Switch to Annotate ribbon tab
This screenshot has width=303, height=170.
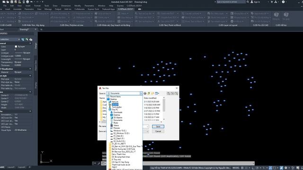click(x=18, y=9)
